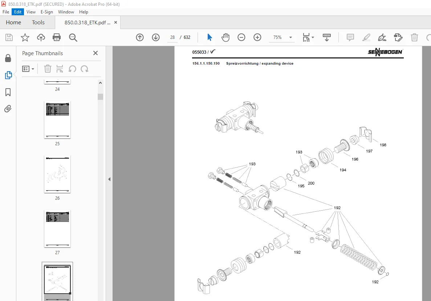Open the E-Sign menu
The width and height of the screenshot is (431, 301).
(47, 12)
